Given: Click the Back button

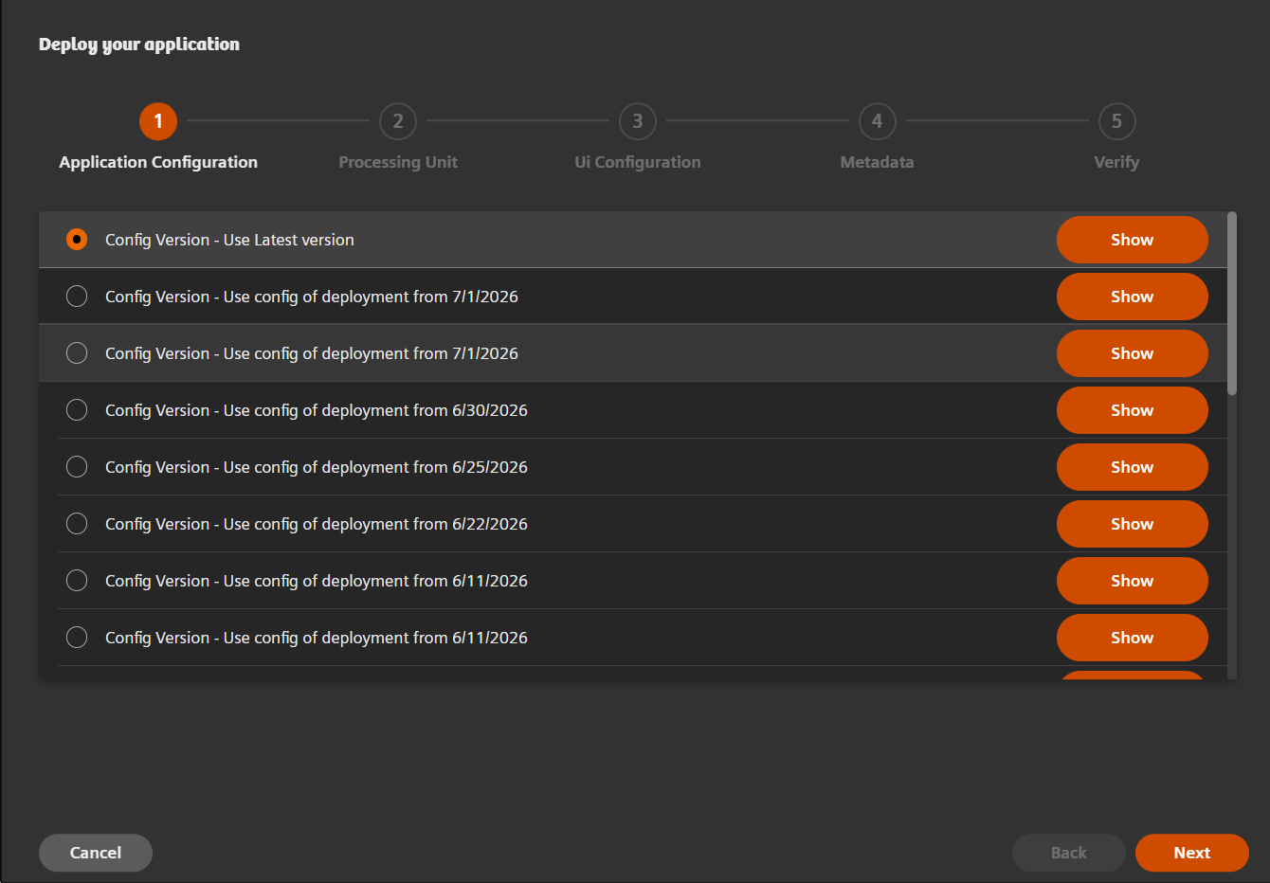Looking at the screenshot, I should pyautogui.click(x=1068, y=853).
